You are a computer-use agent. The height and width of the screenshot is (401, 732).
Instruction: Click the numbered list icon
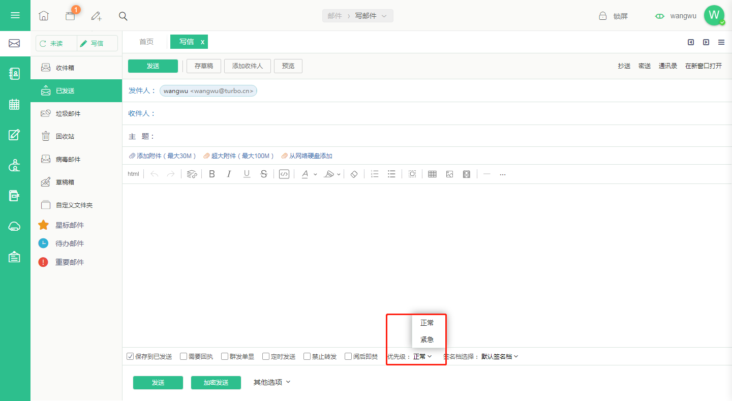coord(375,174)
